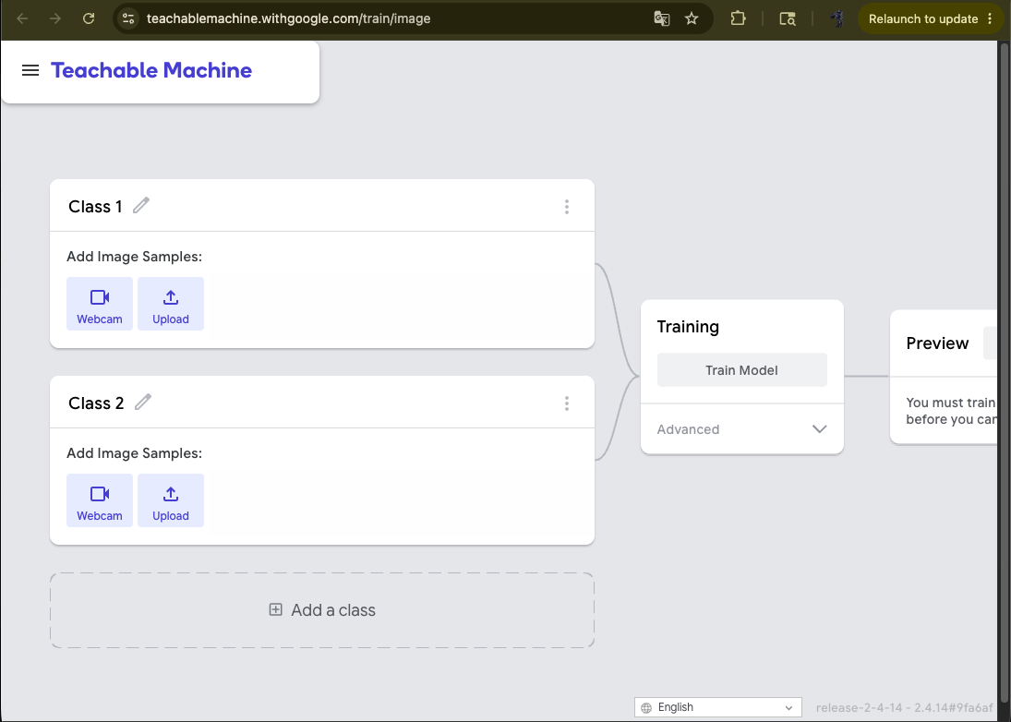Viewport: 1011px width, 722px height.
Task: Click 'Add Image Samples:' label in Class 1
Action: pyautogui.click(x=134, y=257)
